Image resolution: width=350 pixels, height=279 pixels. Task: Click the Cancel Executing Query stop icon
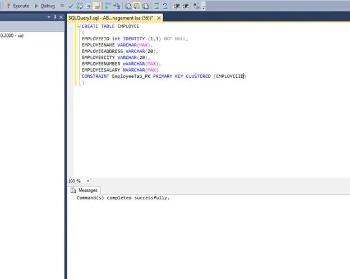62,6
